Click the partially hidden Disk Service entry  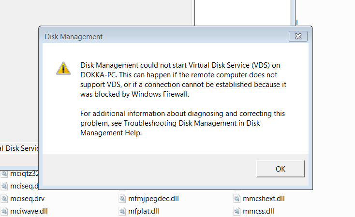coord(19,148)
